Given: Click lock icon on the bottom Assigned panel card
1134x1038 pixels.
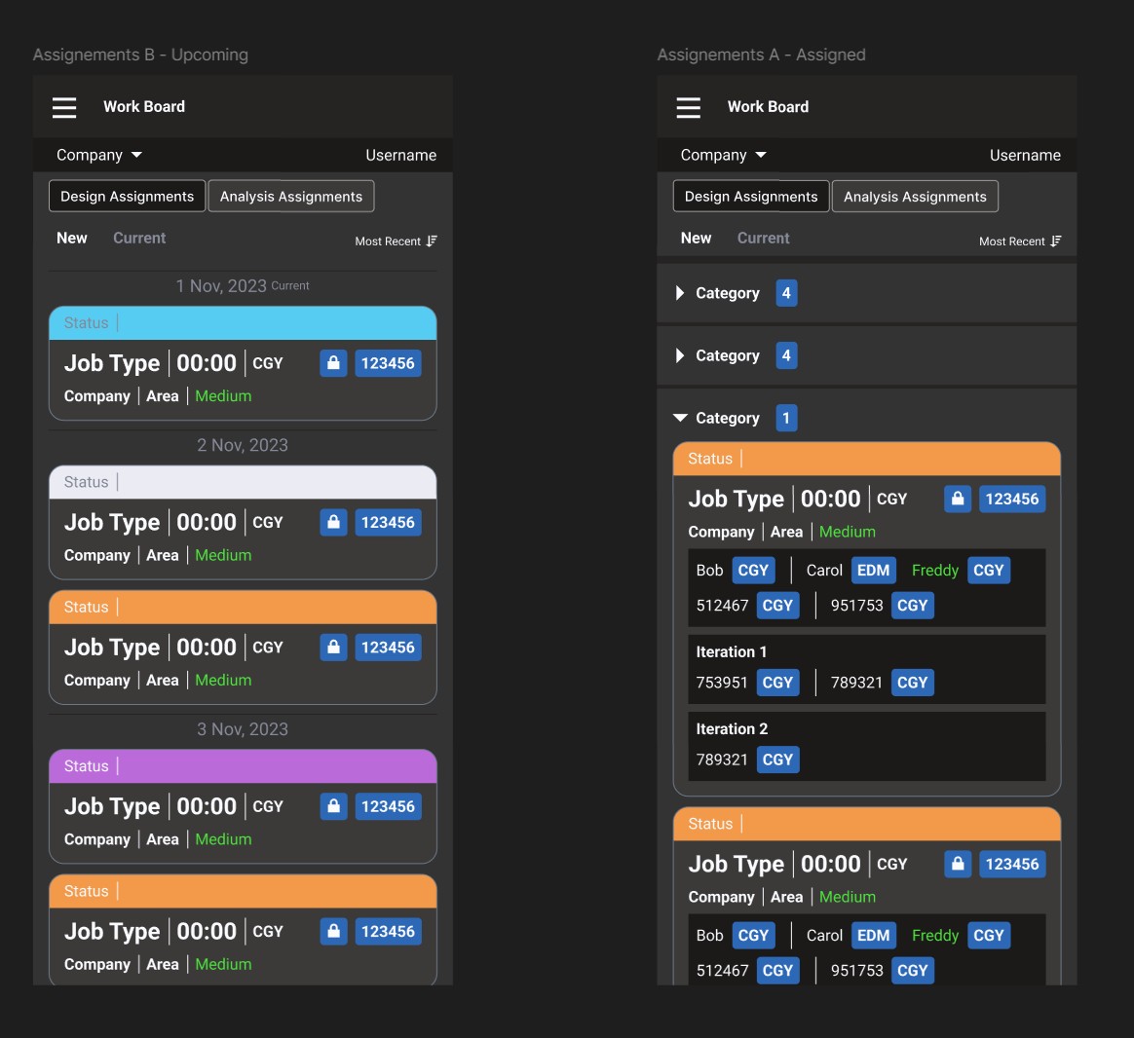Looking at the screenshot, I should pyautogui.click(x=958, y=864).
